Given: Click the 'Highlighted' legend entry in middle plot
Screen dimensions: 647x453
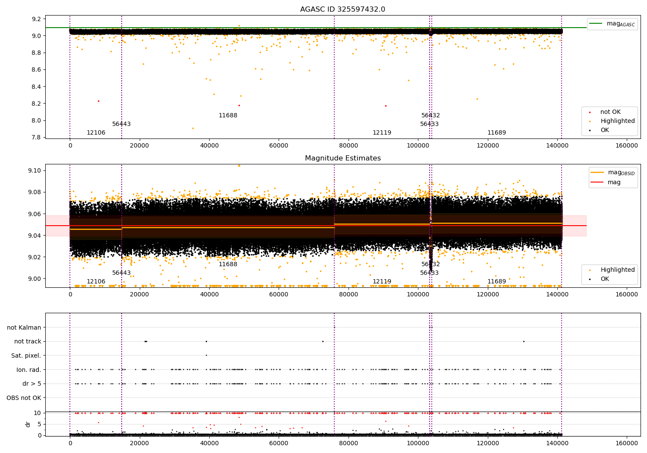Looking at the screenshot, I should [609, 270].
